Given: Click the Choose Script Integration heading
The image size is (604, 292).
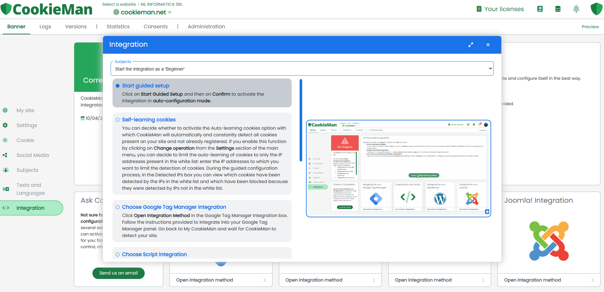Looking at the screenshot, I should pyautogui.click(x=154, y=255).
